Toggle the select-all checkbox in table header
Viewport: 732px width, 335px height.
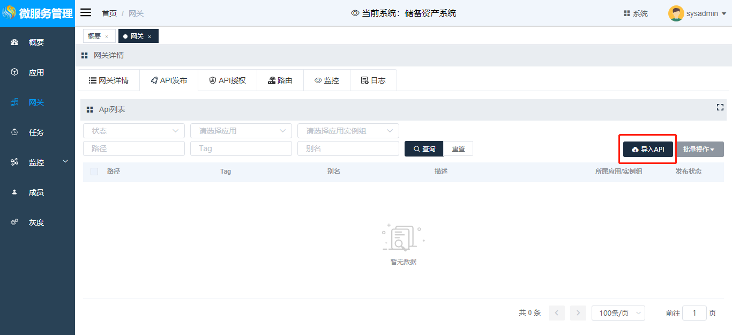(x=94, y=172)
